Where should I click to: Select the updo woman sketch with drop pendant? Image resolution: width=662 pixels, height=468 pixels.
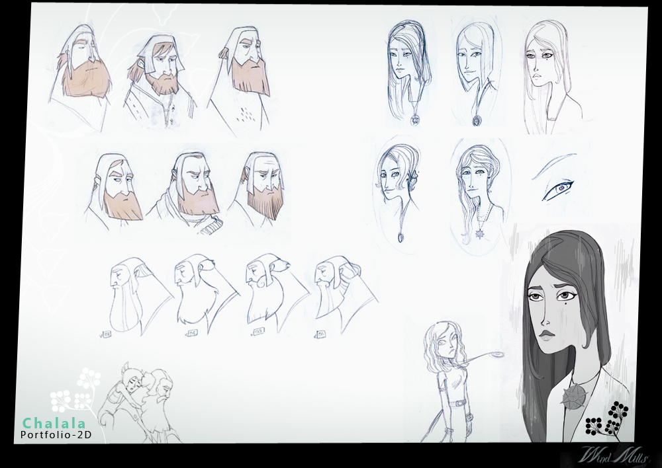click(397, 188)
